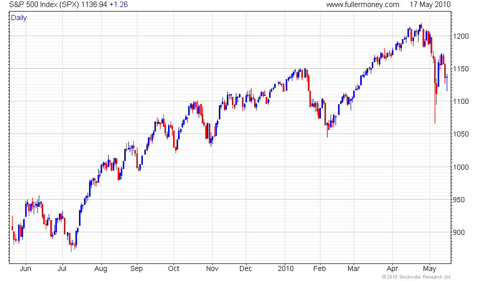Click the +1.26 change value
The height and width of the screenshot is (281, 493).
(x=119, y=5)
